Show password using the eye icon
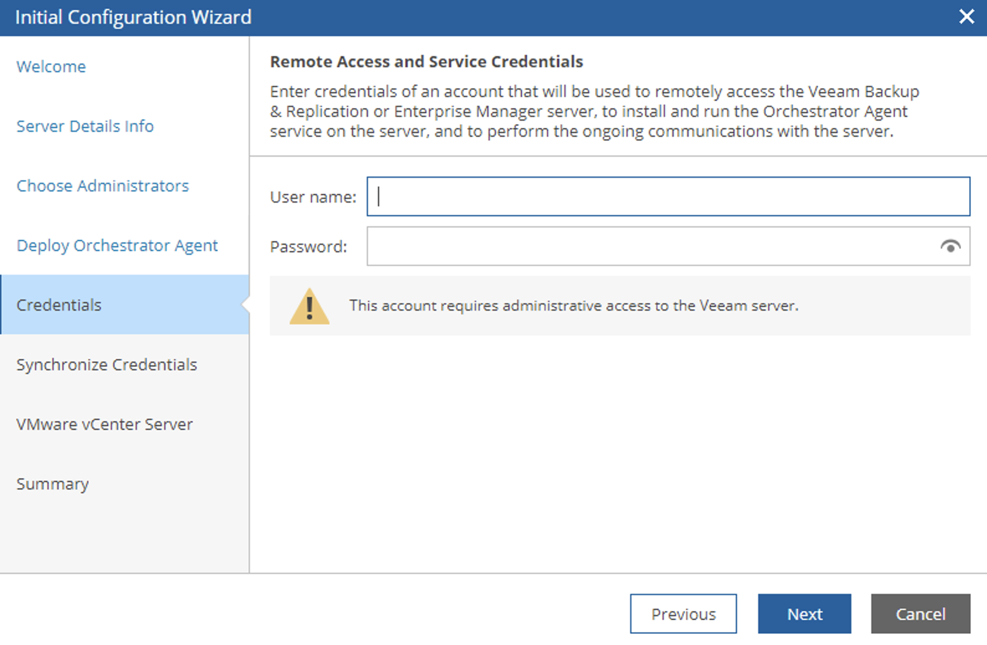Viewport: 987px width, 645px height. pyautogui.click(x=950, y=247)
